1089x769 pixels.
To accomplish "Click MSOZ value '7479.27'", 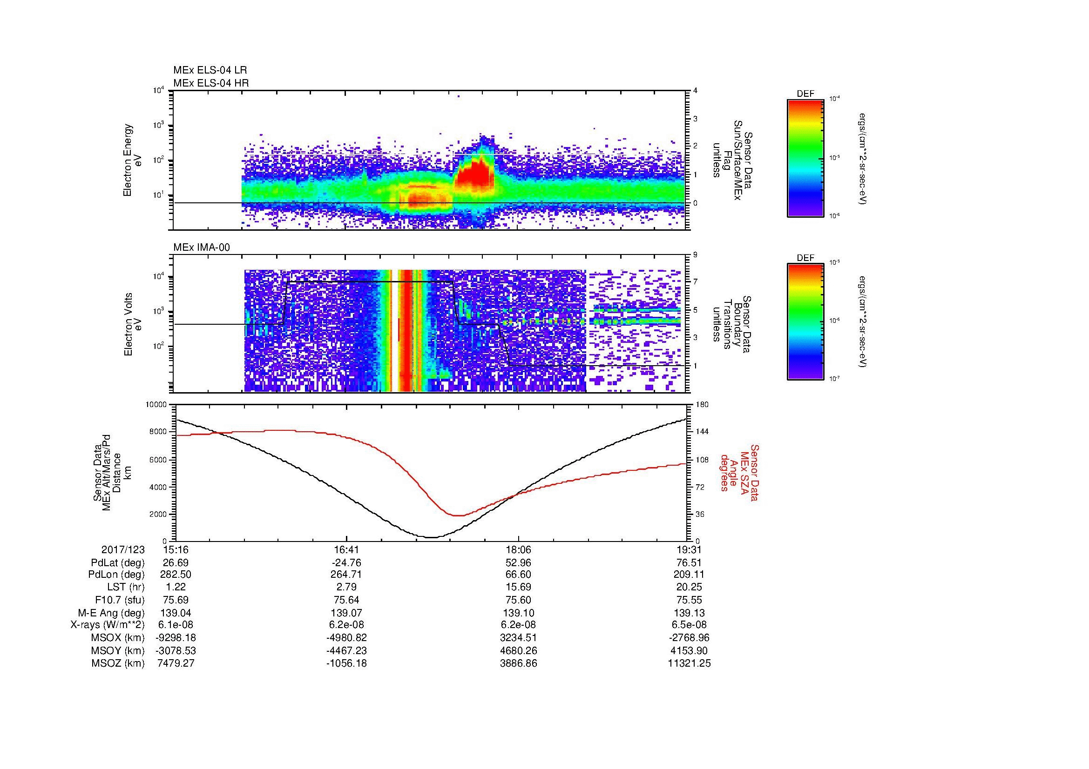I will coord(176,663).
